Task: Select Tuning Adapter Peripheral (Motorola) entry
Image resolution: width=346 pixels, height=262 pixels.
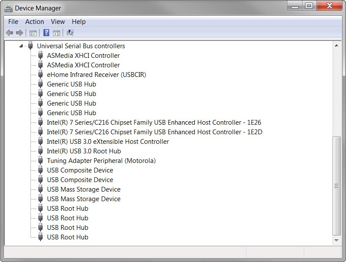Action: click(x=101, y=161)
